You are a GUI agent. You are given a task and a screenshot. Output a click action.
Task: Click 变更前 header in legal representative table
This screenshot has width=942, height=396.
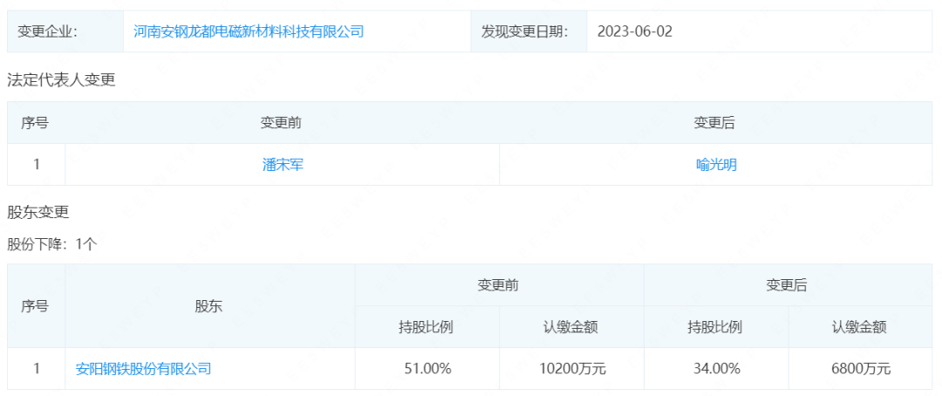[x=281, y=123]
